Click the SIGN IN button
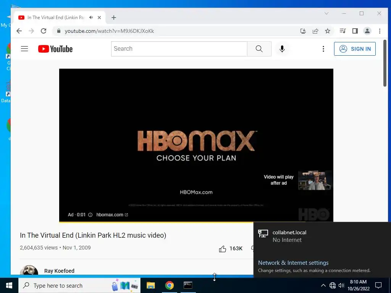Image resolution: width=391 pixels, height=293 pixels. click(x=355, y=49)
